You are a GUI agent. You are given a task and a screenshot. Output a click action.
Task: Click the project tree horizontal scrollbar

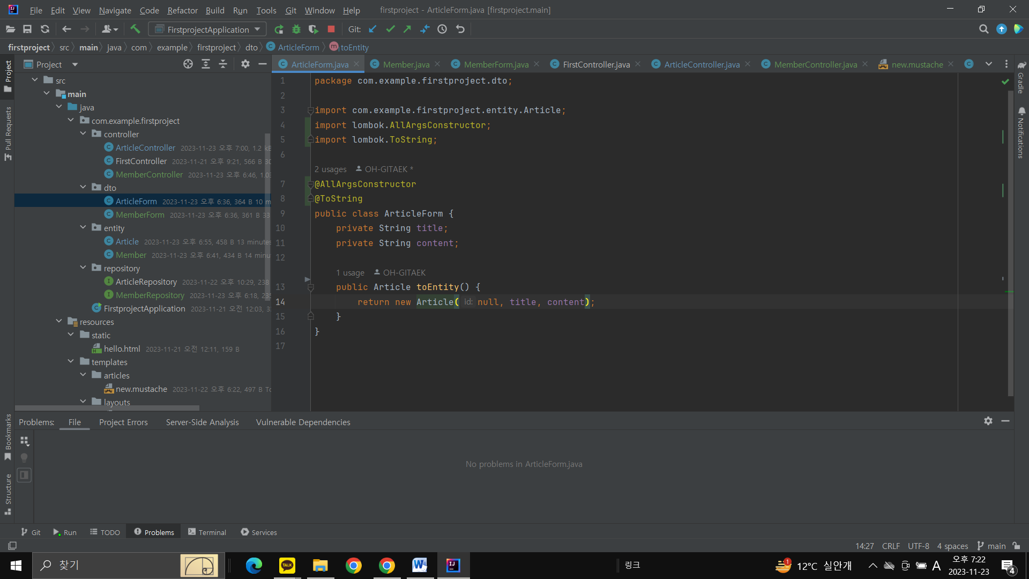pyautogui.click(x=107, y=409)
